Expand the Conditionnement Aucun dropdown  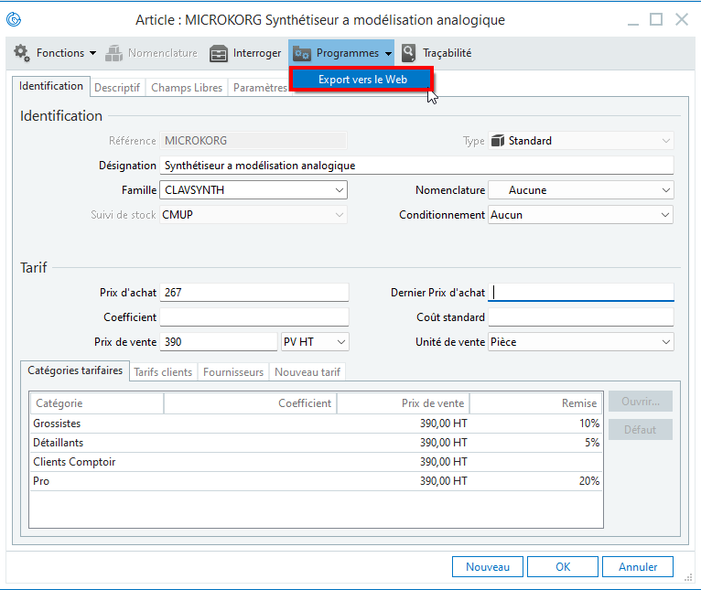tap(665, 215)
